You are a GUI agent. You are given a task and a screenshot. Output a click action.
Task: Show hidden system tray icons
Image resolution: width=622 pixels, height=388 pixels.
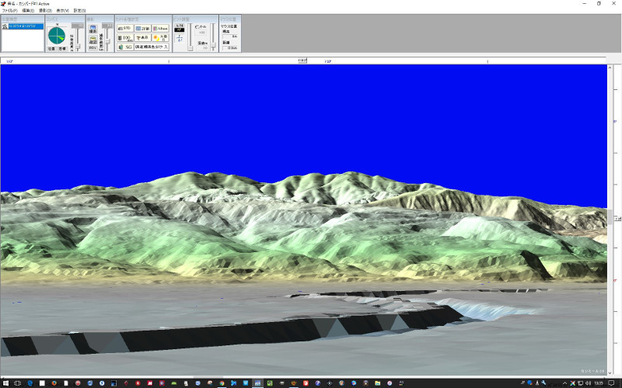point(565,383)
